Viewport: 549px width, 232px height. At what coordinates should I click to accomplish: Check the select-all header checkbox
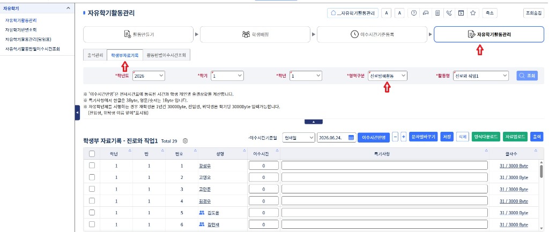pyautogui.click(x=92, y=154)
